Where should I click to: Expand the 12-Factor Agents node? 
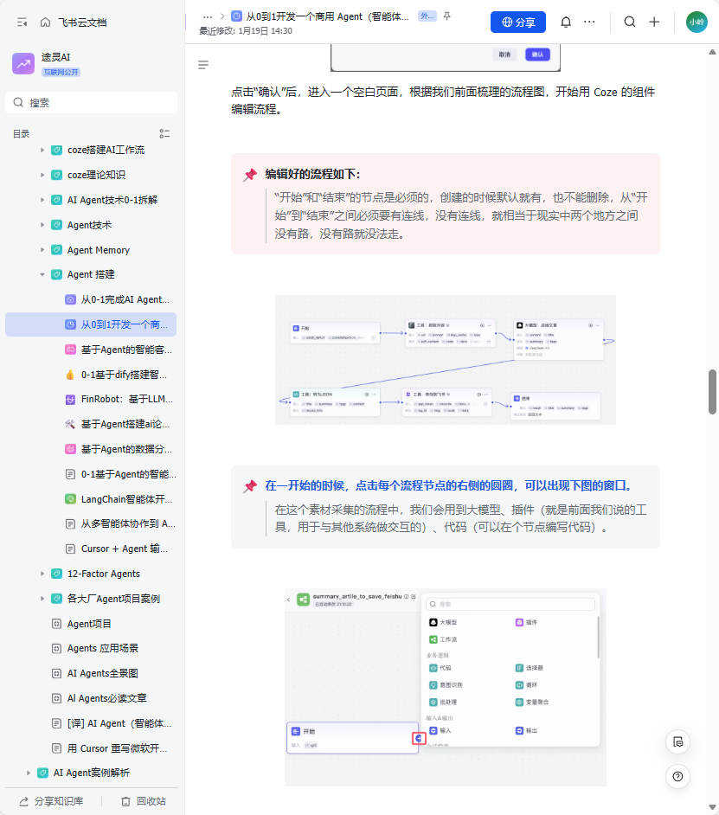point(42,574)
